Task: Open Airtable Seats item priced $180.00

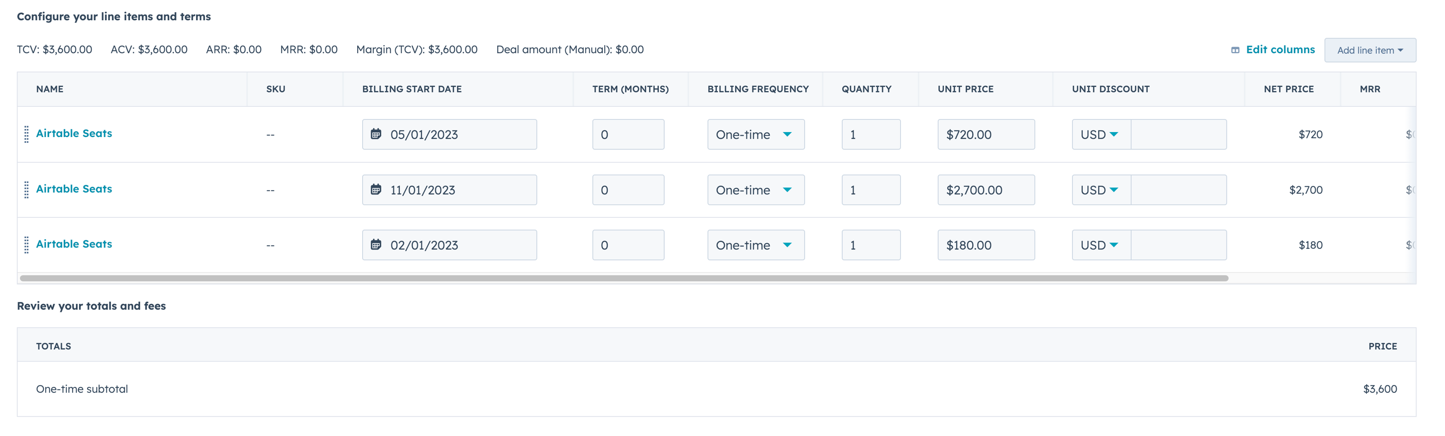Action: point(74,244)
